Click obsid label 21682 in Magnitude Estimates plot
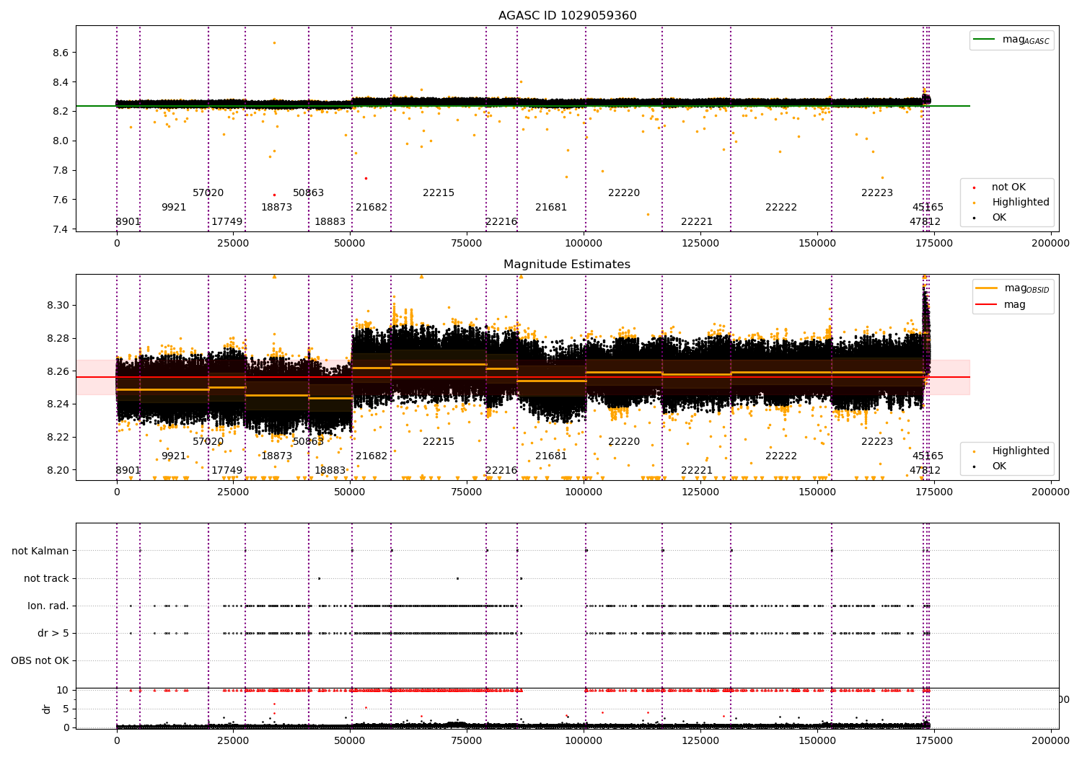This screenshot has width=1082, height=757. coord(371,456)
